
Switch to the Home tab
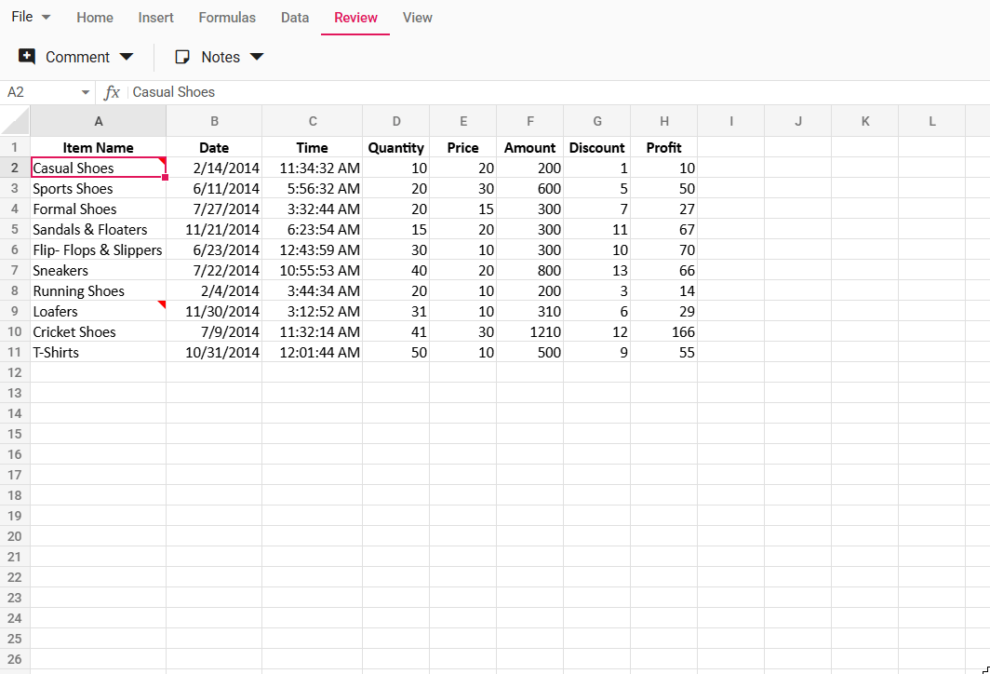(94, 17)
